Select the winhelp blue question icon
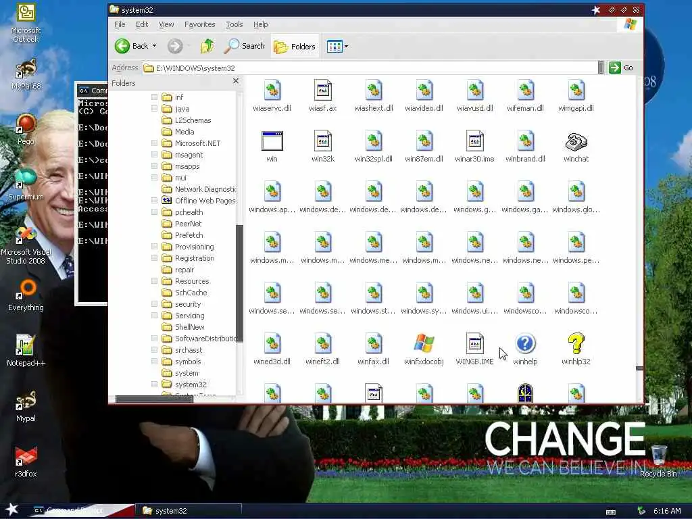692x519 pixels. point(525,343)
